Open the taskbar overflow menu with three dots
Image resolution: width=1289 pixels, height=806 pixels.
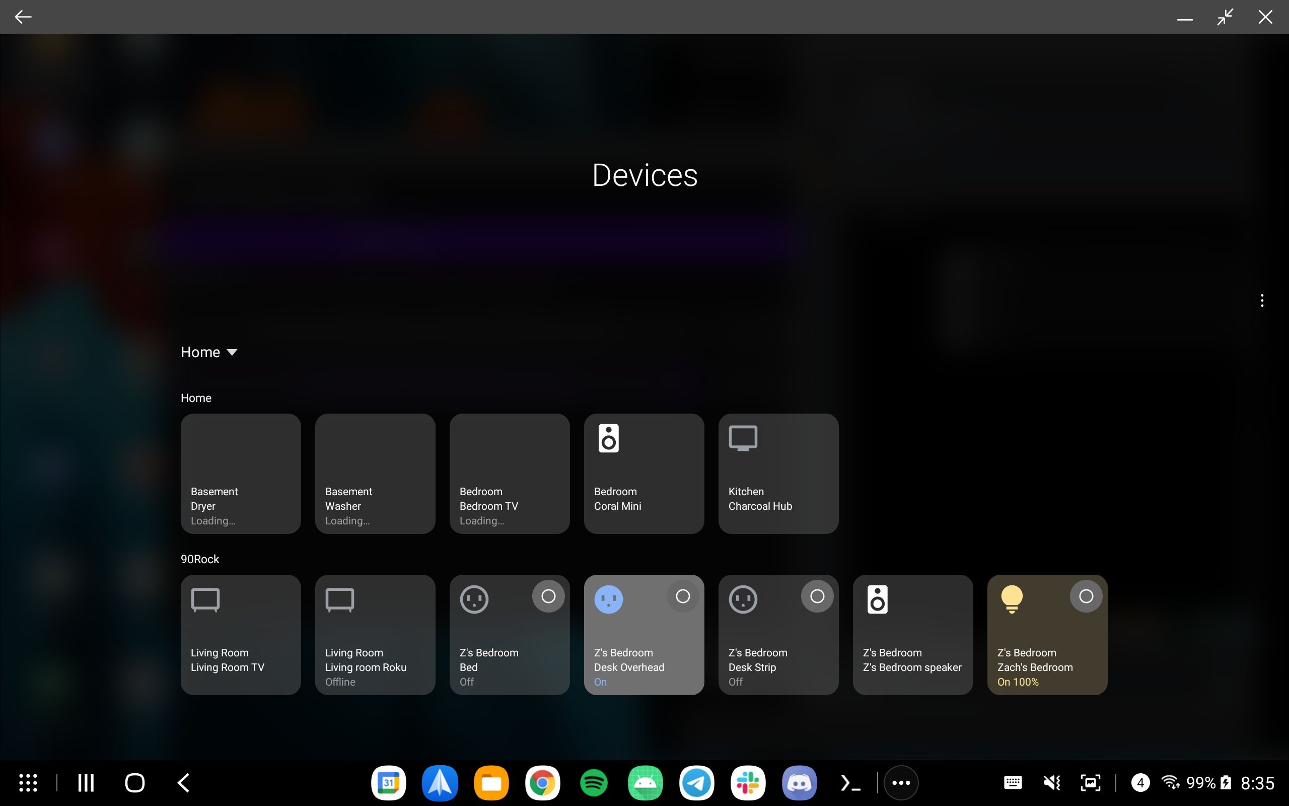coord(900,782)
